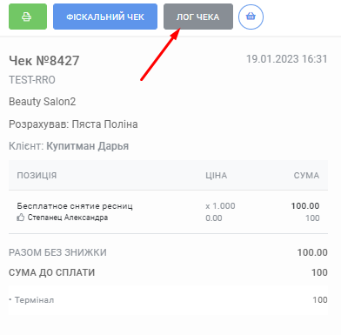
Task: Click the СУМА ДО СПЛАТИ total row
Action: [x=168, y=272]
